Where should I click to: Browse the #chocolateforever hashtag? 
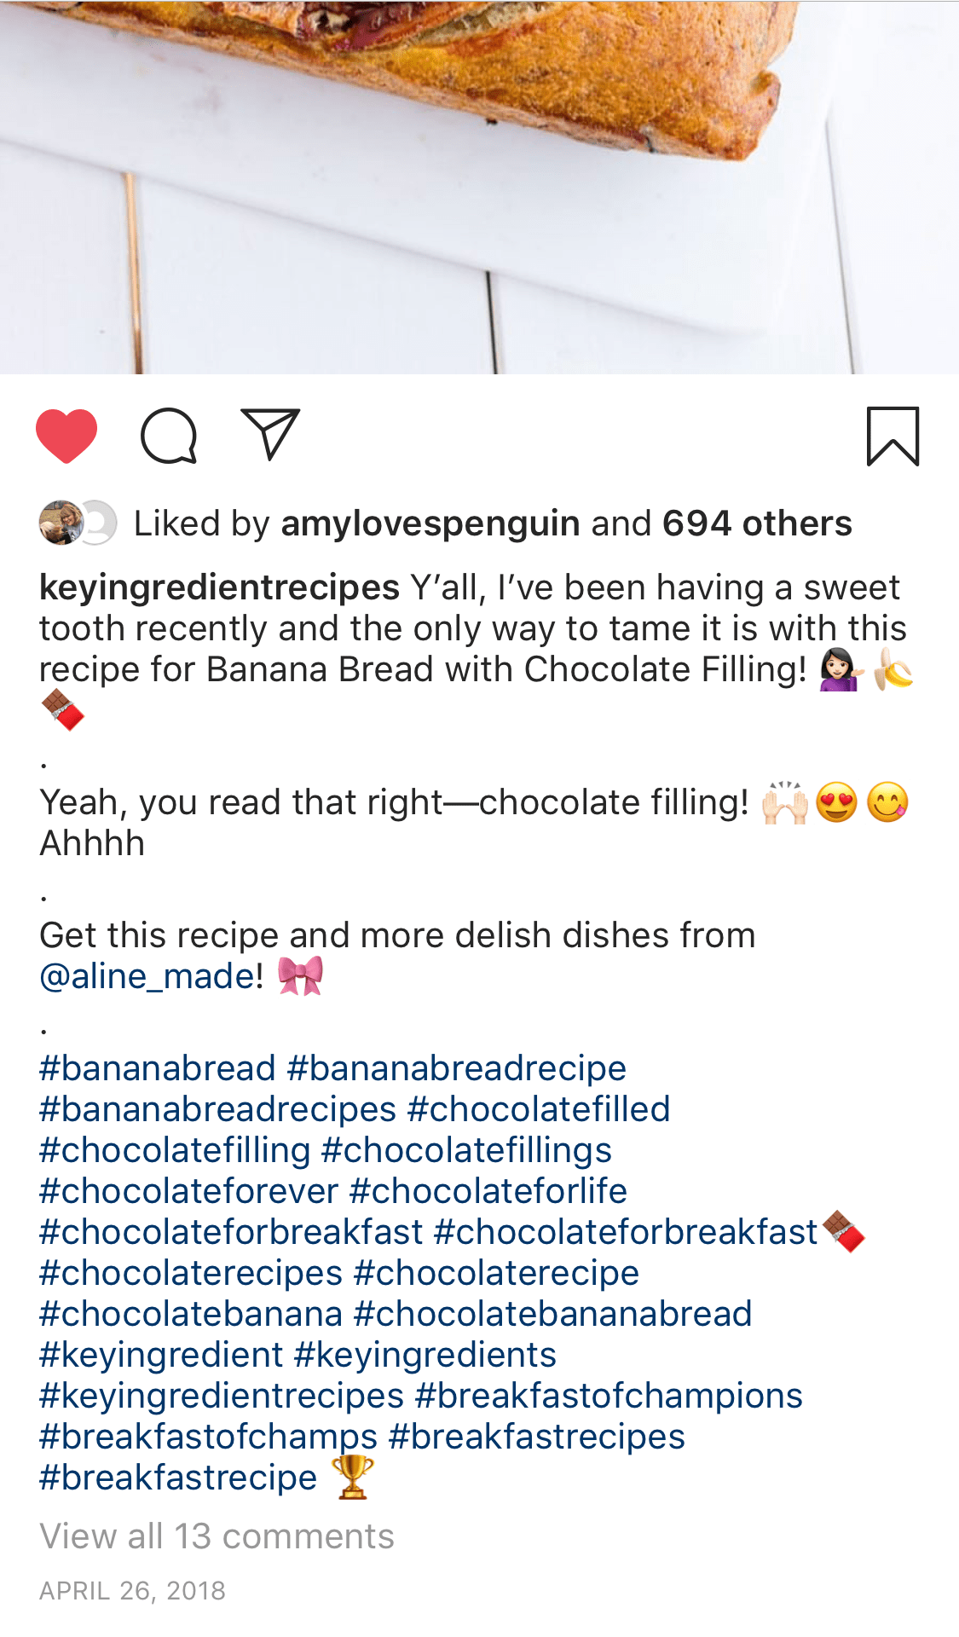189,1191
